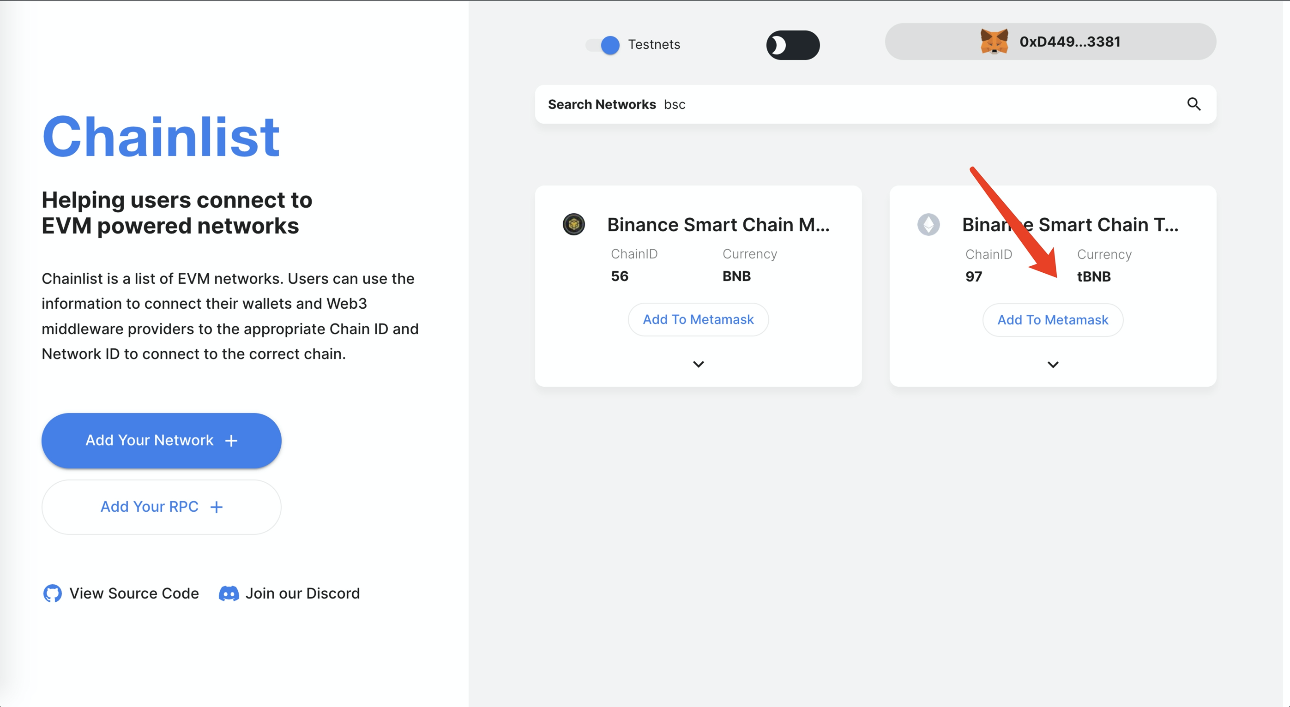Click the GitHub icon
The height and width of the screenshot is (707, 1290).
point(53,593)
